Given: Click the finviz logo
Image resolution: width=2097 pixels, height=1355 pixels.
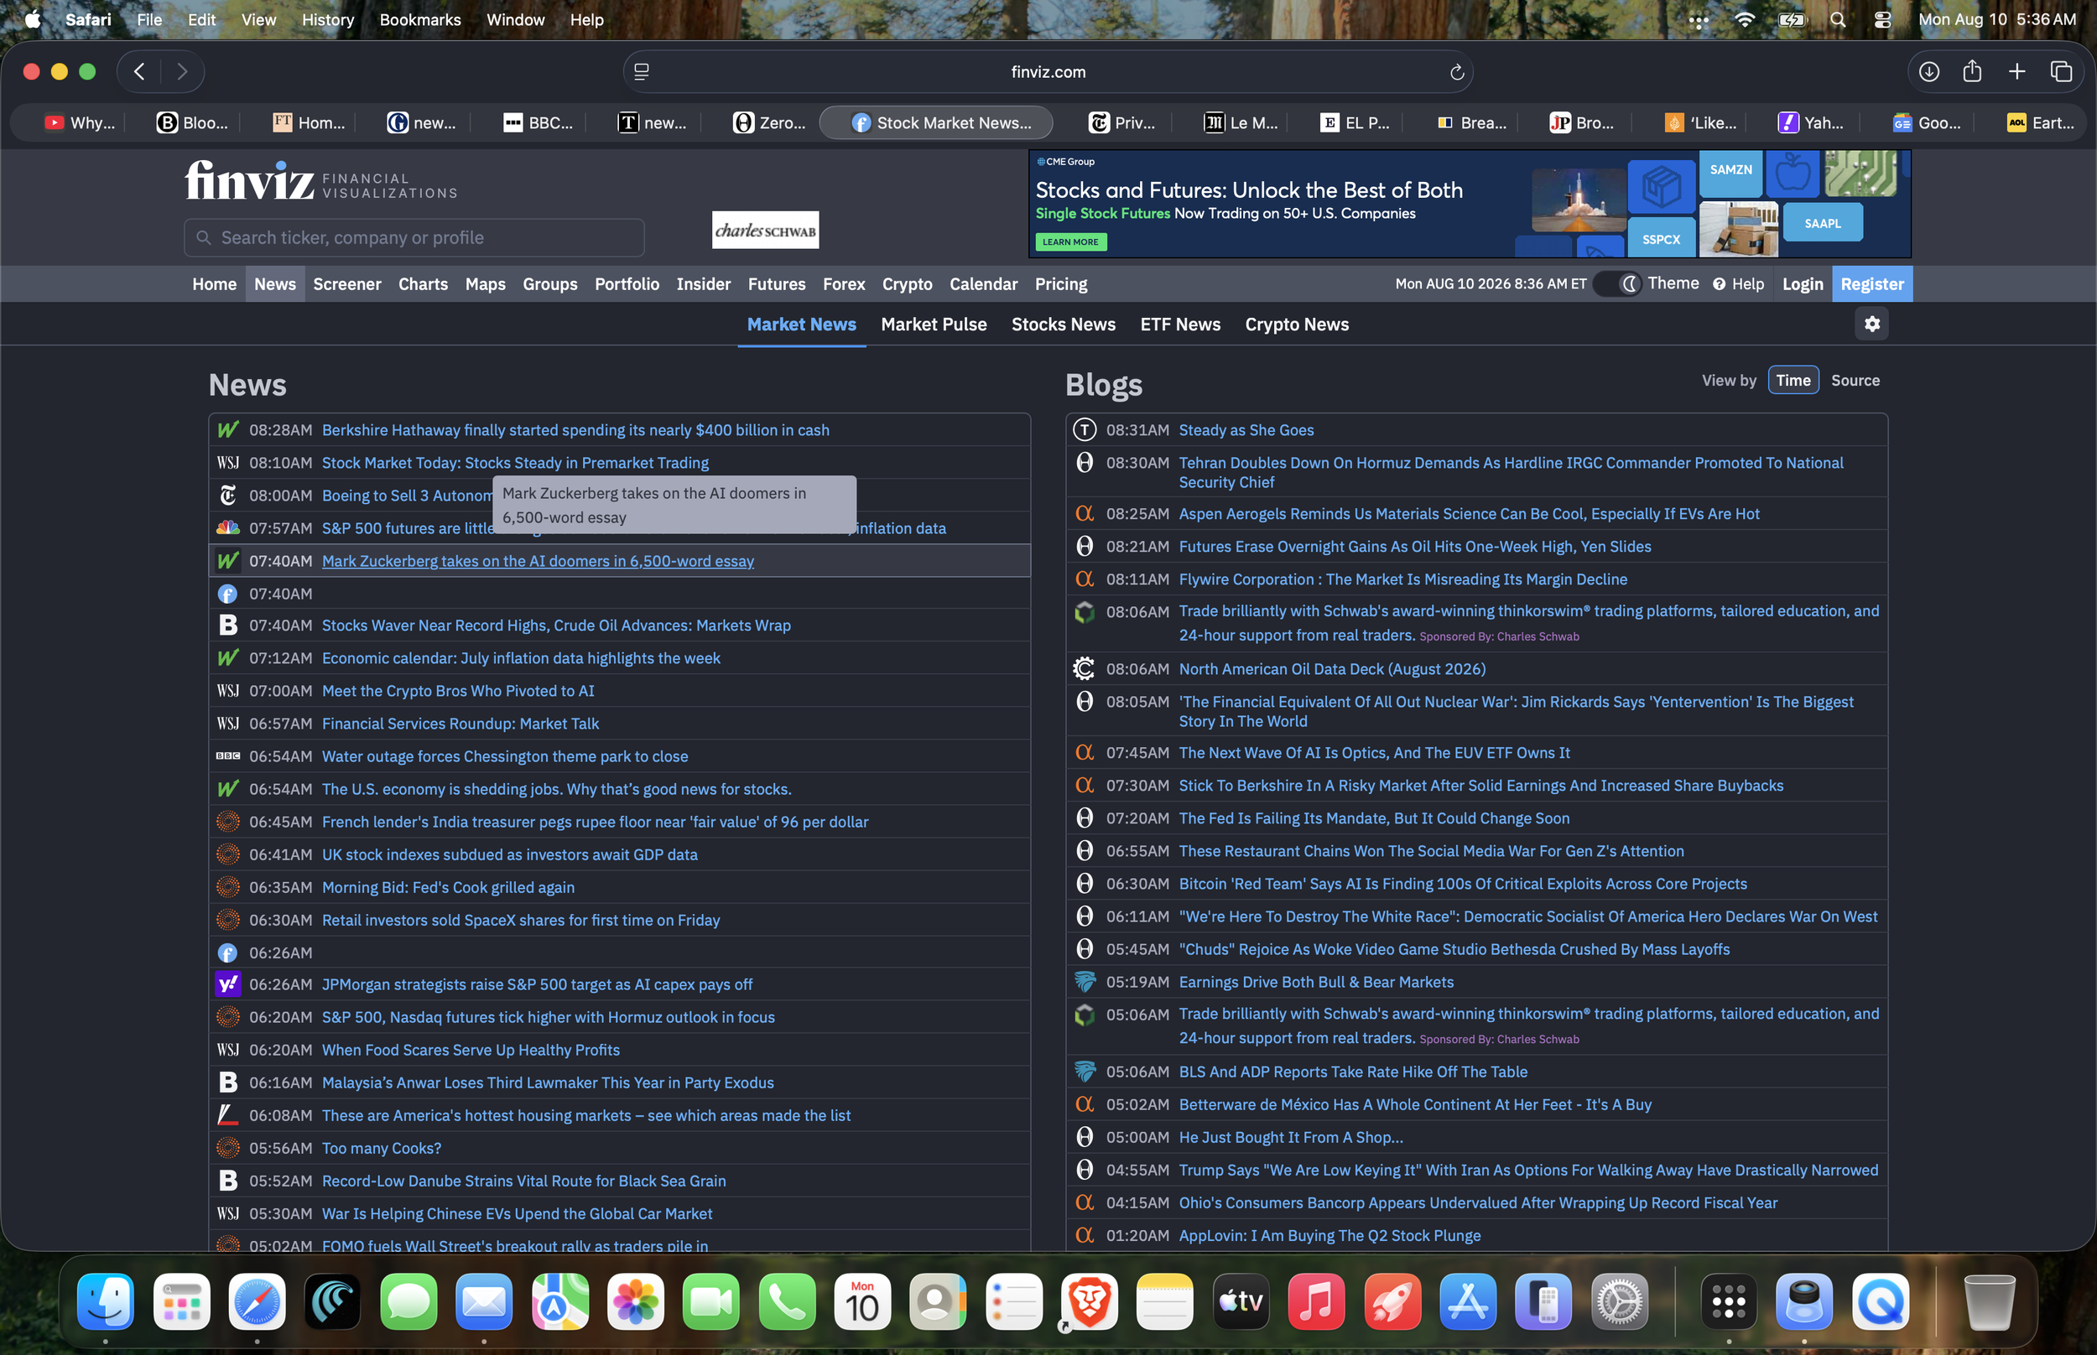Looking at the screenshot, I should point(249,180).
